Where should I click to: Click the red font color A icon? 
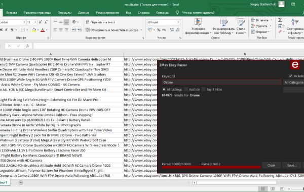pyautogui.click(x=43, y=30)
